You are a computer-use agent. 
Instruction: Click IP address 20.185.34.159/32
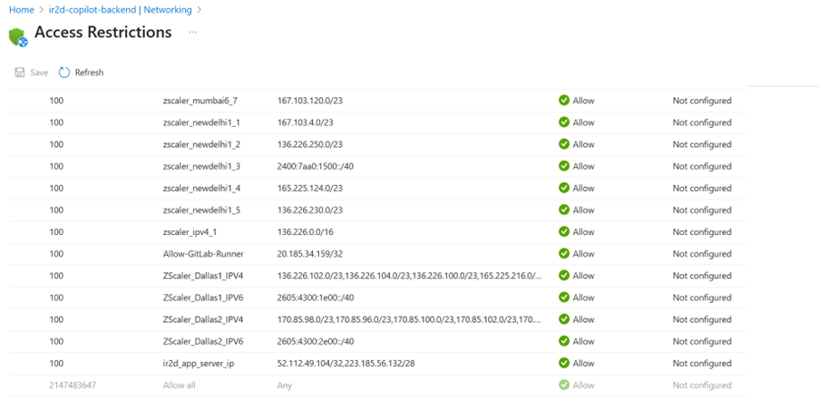pyautogui.click(x=310, y=254)
